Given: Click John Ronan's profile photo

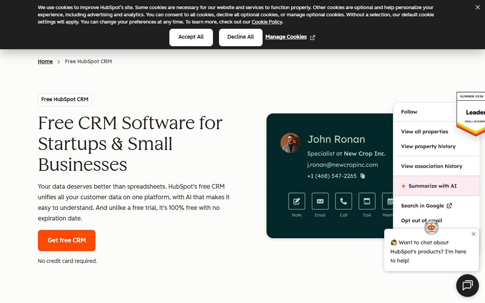Looking at the screenshot, I should 290,143.
